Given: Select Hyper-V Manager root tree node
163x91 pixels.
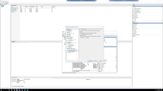Looking at the screenshot, I should [4, 5].
